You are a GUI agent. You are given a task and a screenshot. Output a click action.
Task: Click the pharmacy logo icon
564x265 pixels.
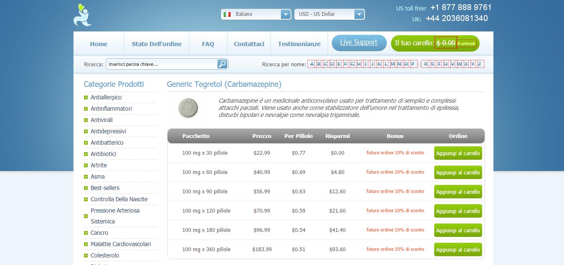[82, 15]
